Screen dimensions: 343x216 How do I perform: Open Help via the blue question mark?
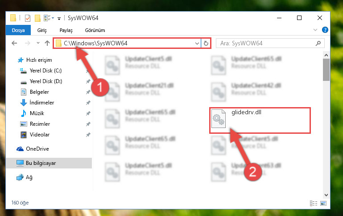click(325, 30)
